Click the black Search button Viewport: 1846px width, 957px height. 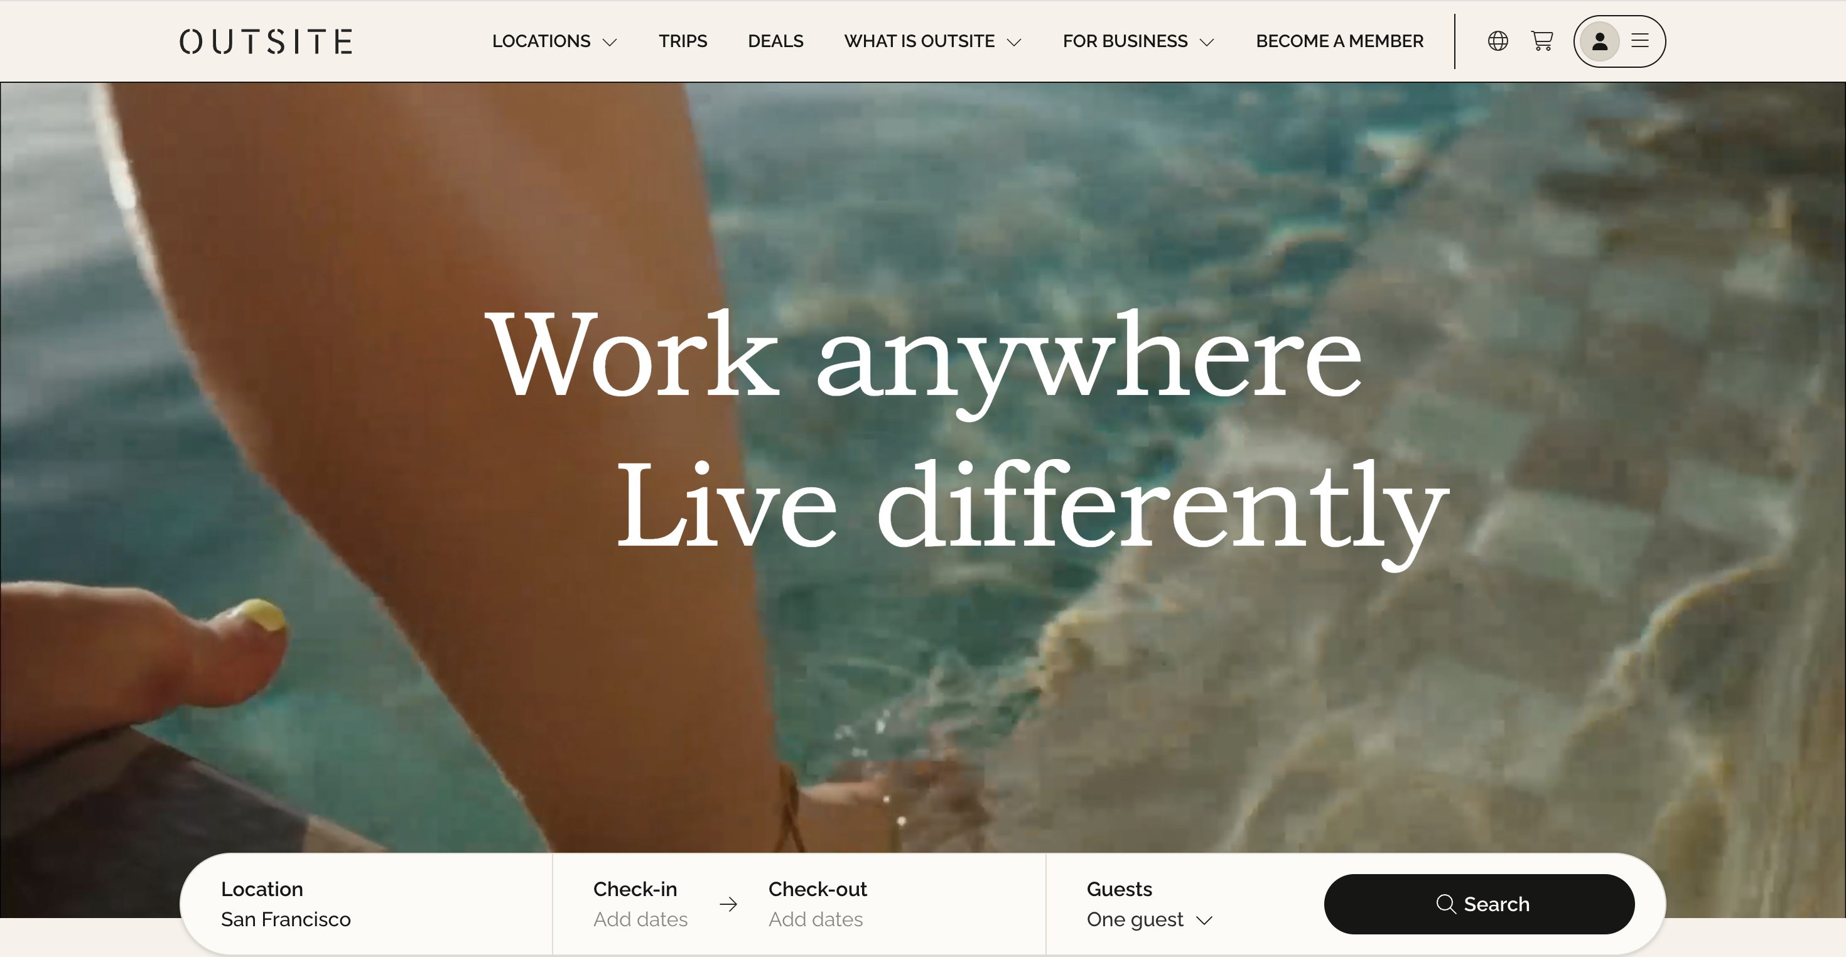[x=1479, y=904]
